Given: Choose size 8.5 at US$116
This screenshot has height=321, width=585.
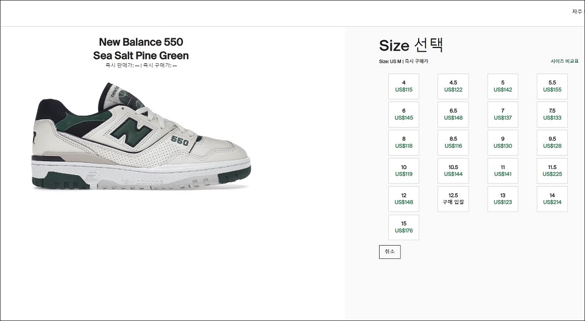Looking at the screenshot, I should pos(453,143).
